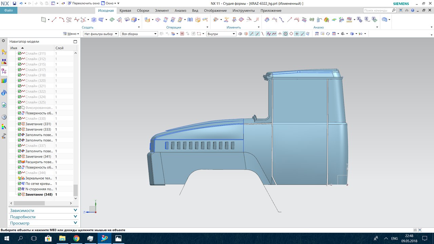Viewport: 434px width, 244px height.
Task: Open the History clock tab in the sidebar
Action: click(x=4, y=117)
